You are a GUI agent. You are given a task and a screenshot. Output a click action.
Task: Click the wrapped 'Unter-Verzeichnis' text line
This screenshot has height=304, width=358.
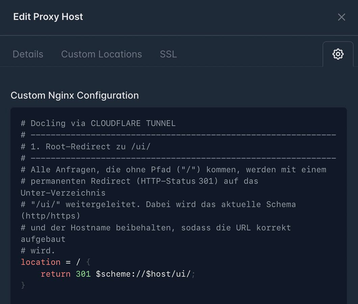tap(63, 193)
